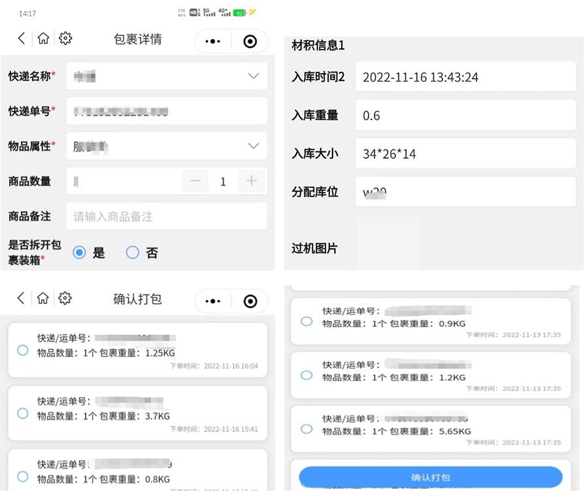The image size is (585, 498).
Task: Tap the capsule circle icon on 确认打包 page
Action: (x=250, y=301)
